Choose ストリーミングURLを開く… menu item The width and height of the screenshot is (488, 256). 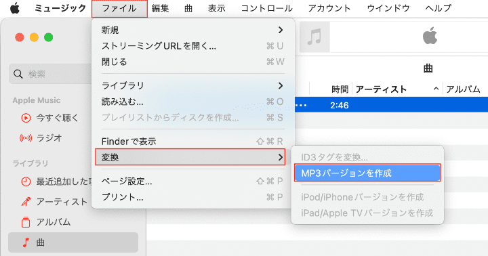(x=192, y=46)
